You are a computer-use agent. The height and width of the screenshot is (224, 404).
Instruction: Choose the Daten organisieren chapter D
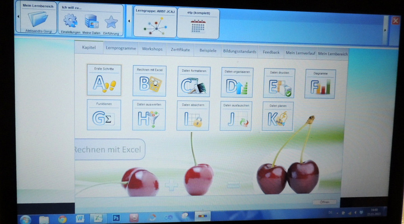pos(237,83)
